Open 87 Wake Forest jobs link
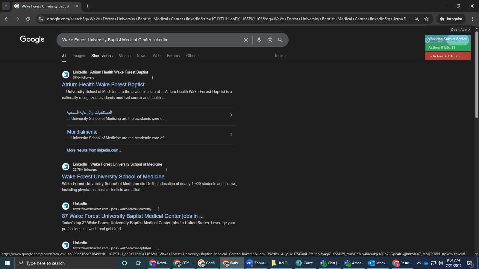Image resolution: width=479 pixels, height=269 pixels. [x=133, y=216]
